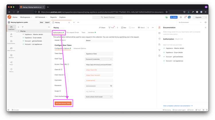
Task: Open the forks icon in right sidebar
Action: tap(159, 50)
